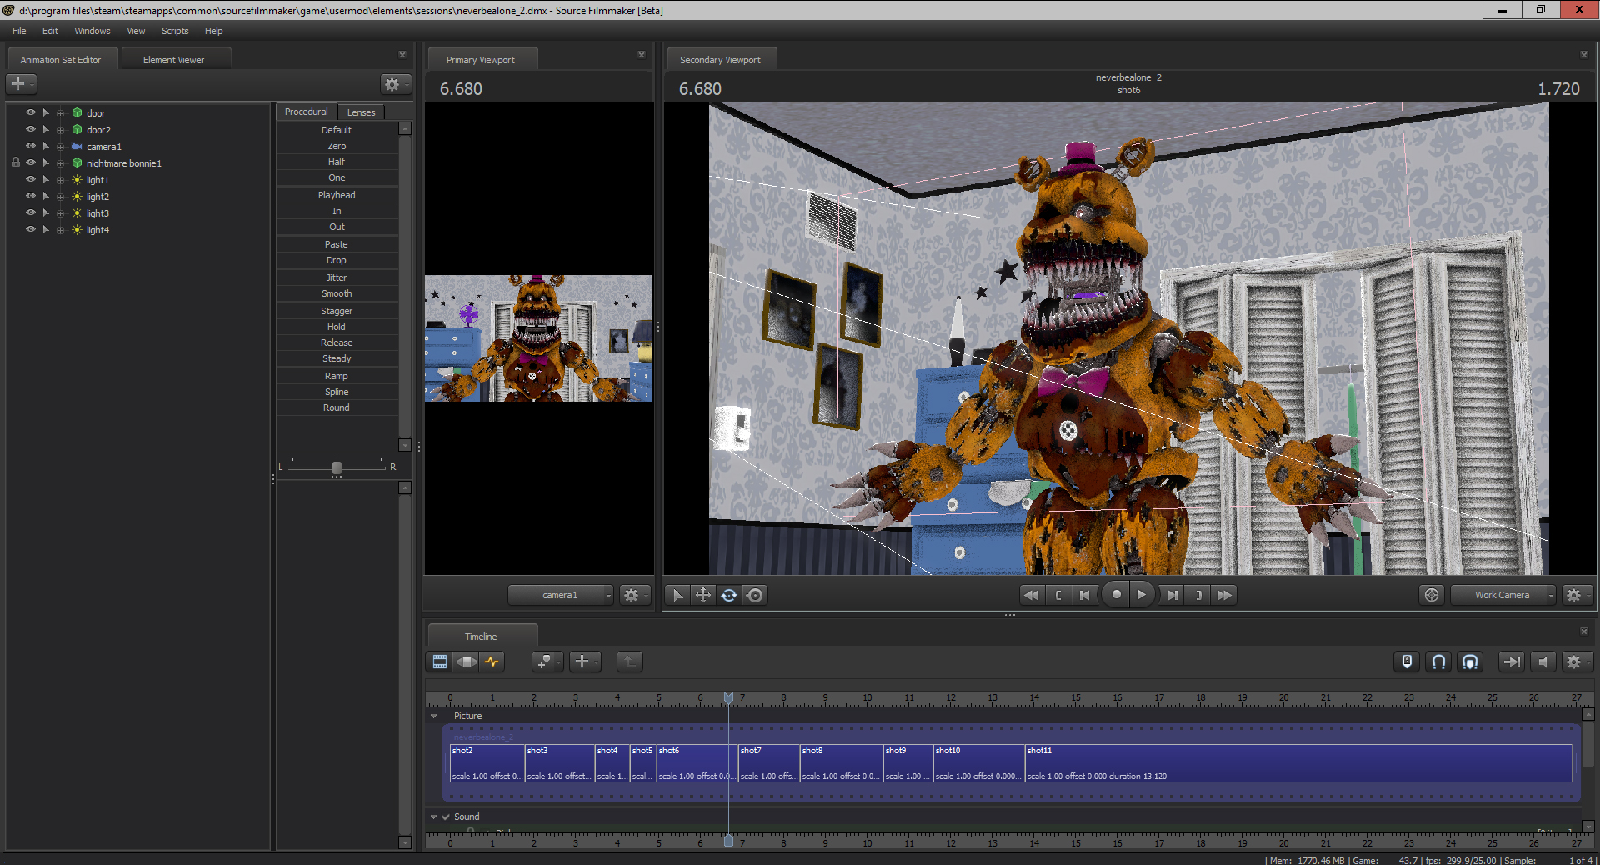
Task: Open the Windows menu
Action: pos(92,31)
